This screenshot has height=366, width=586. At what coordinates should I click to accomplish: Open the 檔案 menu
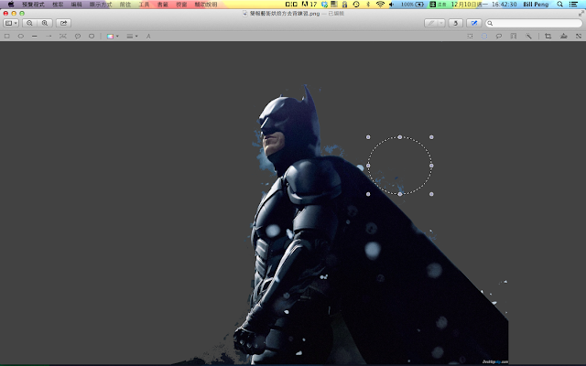(58, 5)
